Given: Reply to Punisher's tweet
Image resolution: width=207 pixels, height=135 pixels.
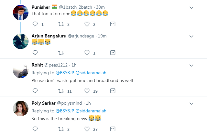Looking at the screenshot, I should click(35, 24).
